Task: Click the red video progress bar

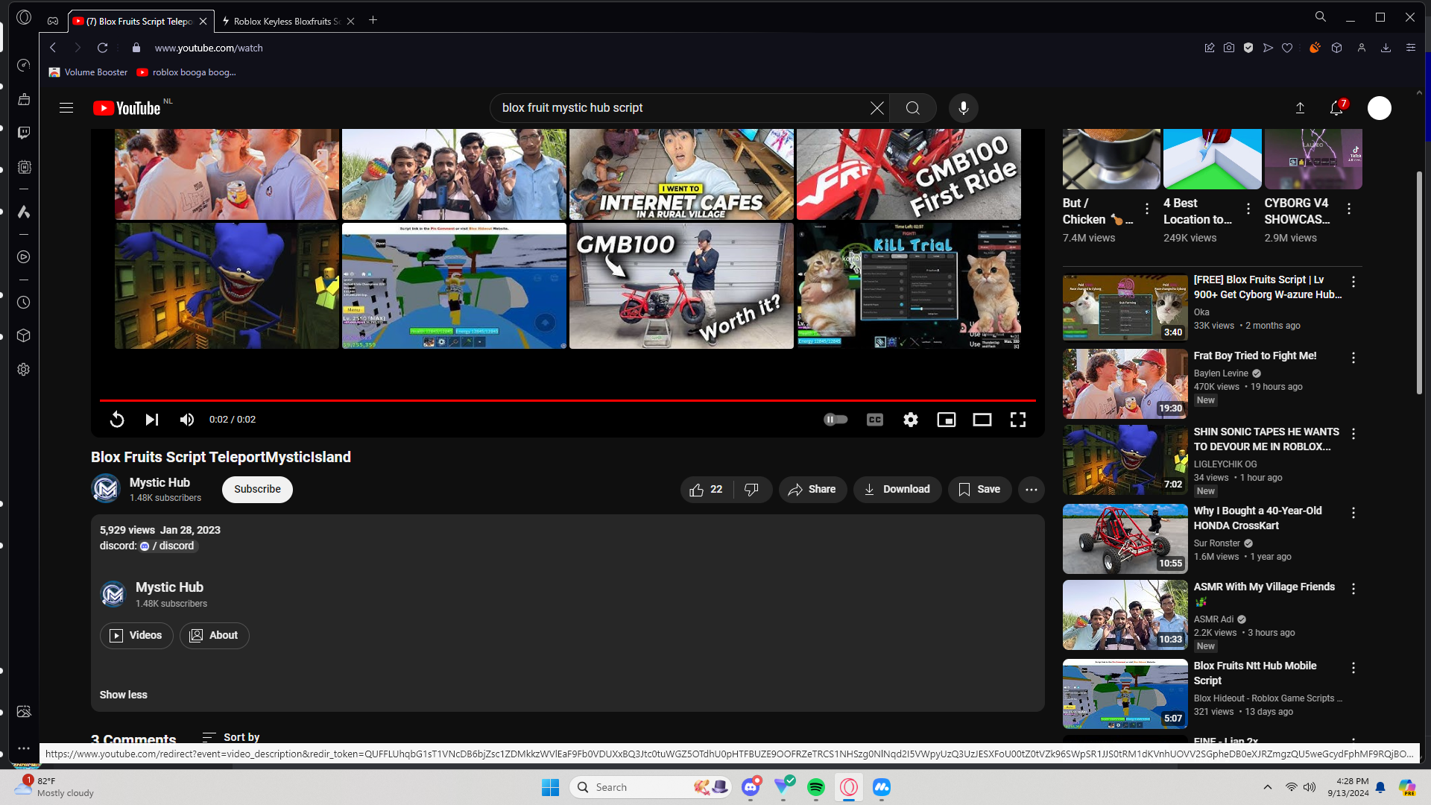Action: point(568,400)
